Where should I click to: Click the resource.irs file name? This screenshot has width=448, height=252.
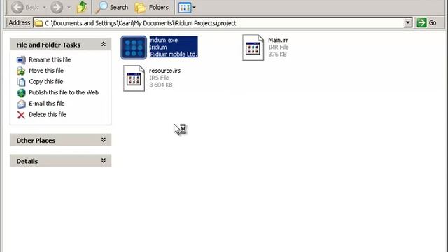tap(165, 71)
